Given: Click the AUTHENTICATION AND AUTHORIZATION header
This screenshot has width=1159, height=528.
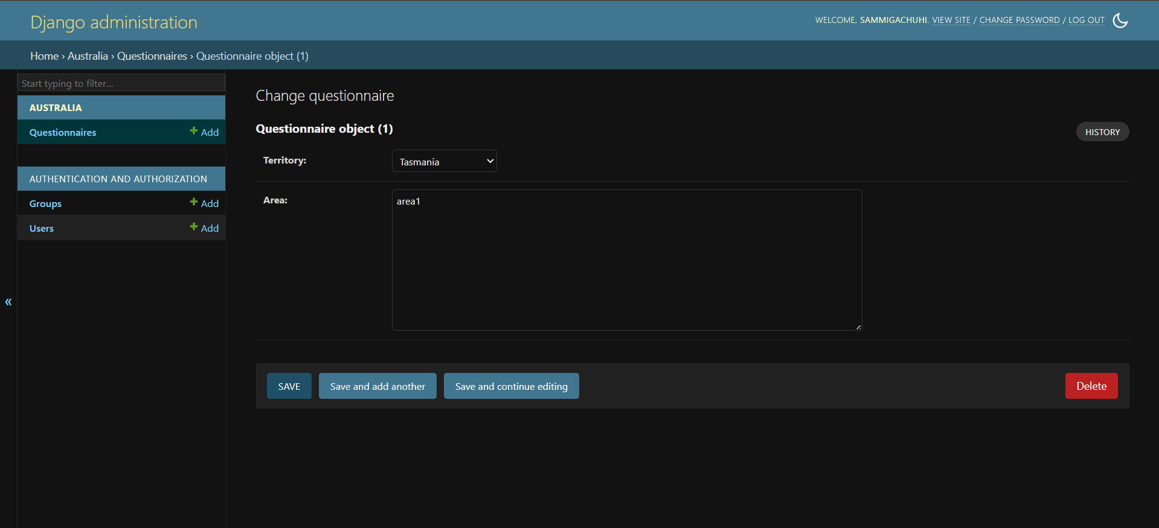Looking at the screenshot, I should pos(118,179).
